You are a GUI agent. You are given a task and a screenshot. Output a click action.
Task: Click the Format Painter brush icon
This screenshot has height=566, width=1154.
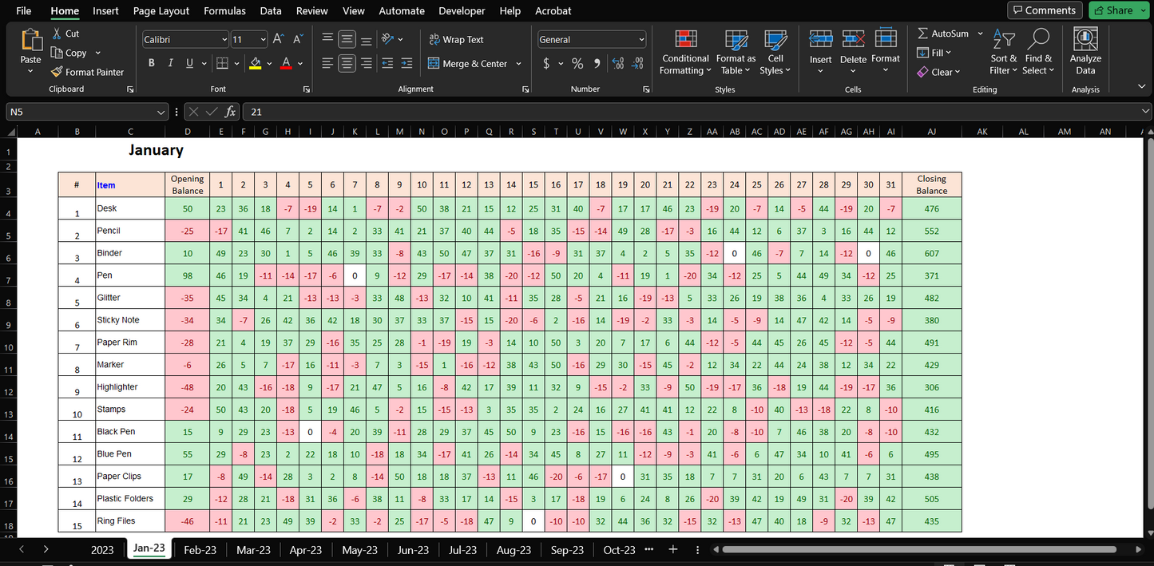coord(57,72)
